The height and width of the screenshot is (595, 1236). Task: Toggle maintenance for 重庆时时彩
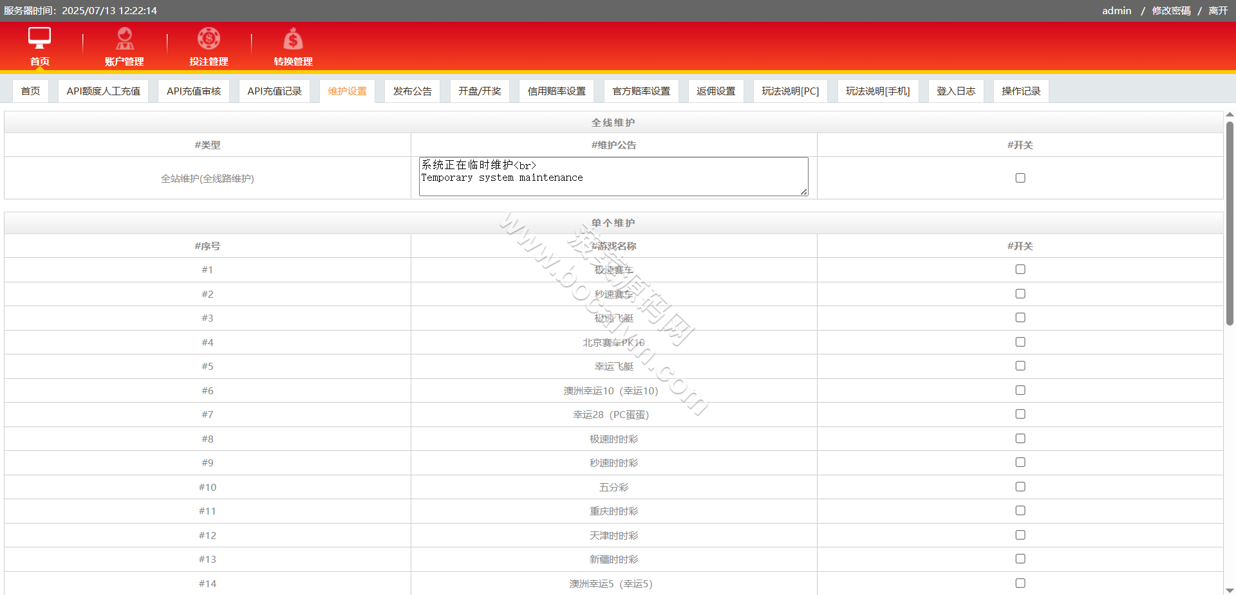[x=1020, y=511]
